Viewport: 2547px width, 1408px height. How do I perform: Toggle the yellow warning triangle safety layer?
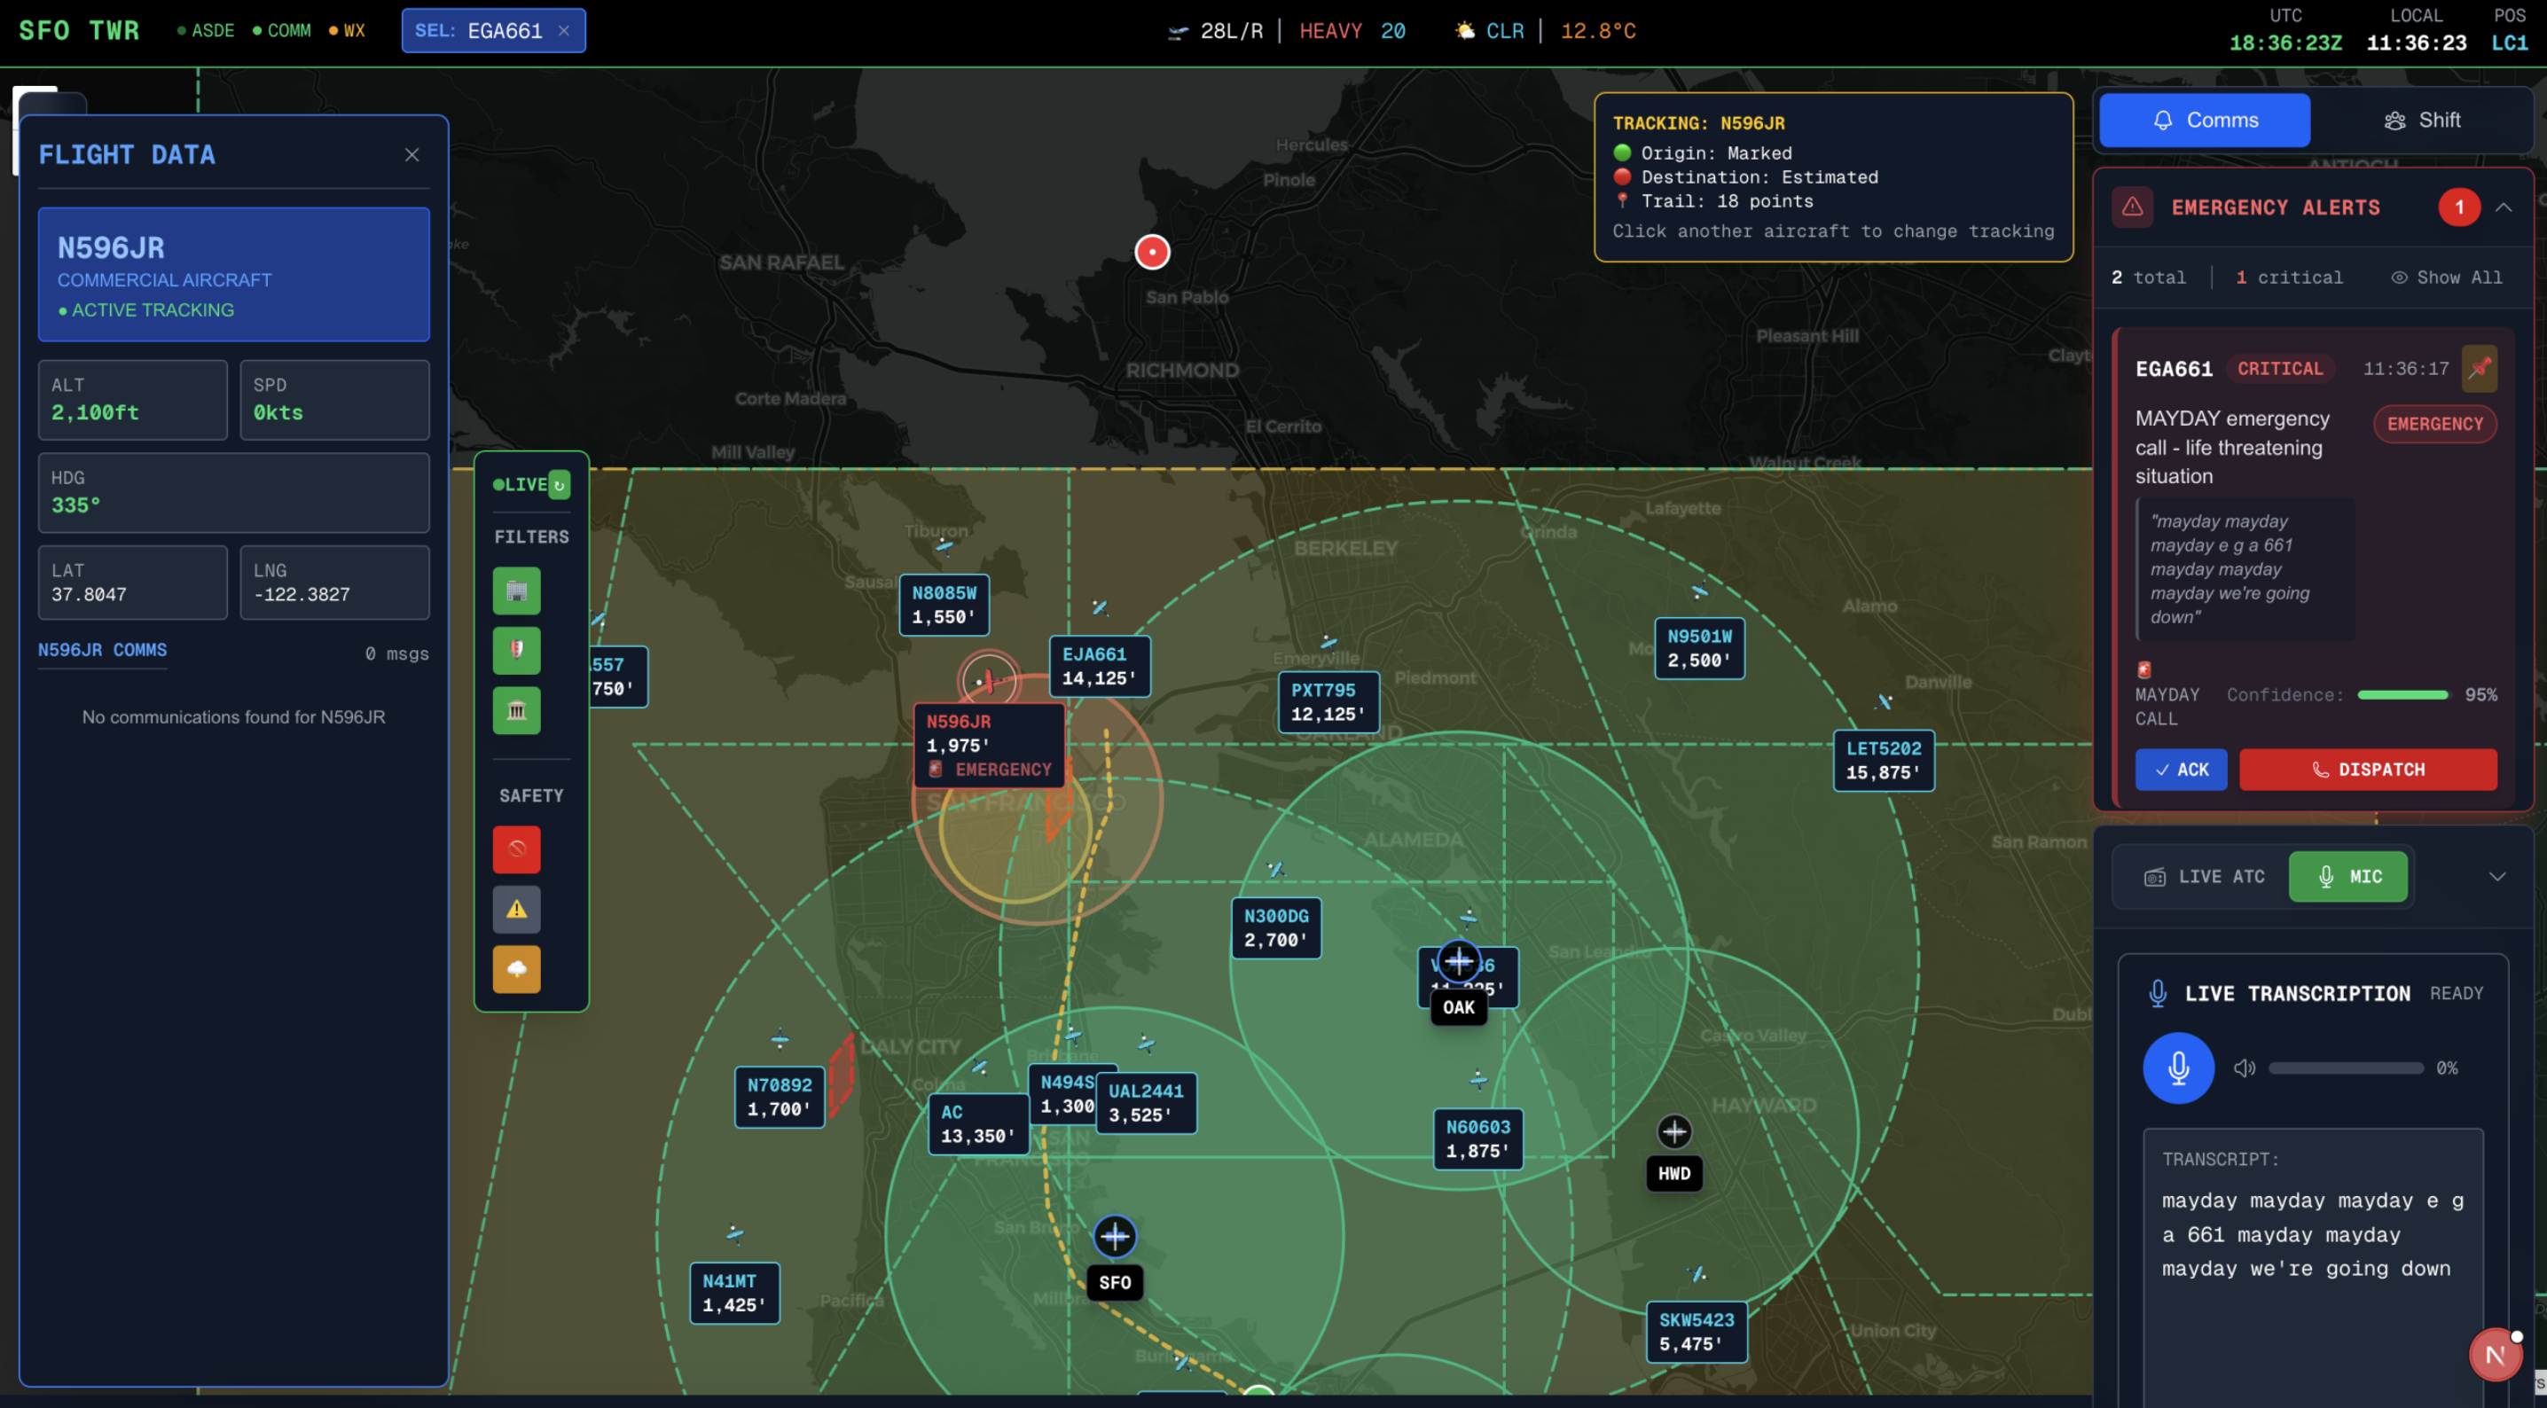click(x=516, y=909)
